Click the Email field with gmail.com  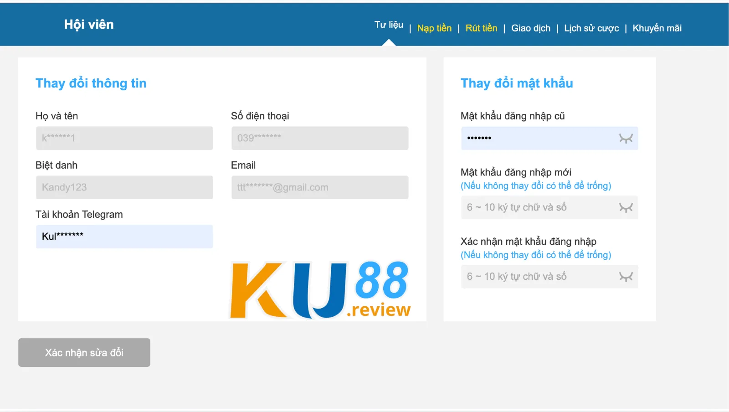tap(320, 187)
